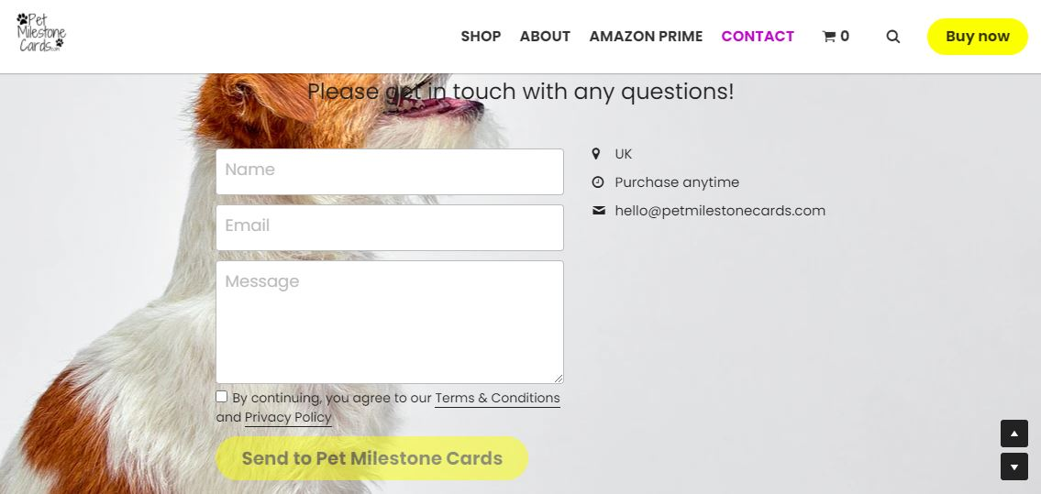Click the clock icon beside Purchase anytime
The width and height of the screenshot is (1041, 494).
coord(598,182)
